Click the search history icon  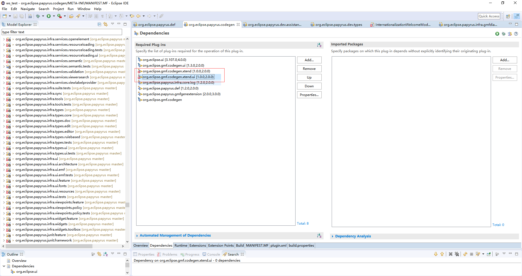coord(478,254)
